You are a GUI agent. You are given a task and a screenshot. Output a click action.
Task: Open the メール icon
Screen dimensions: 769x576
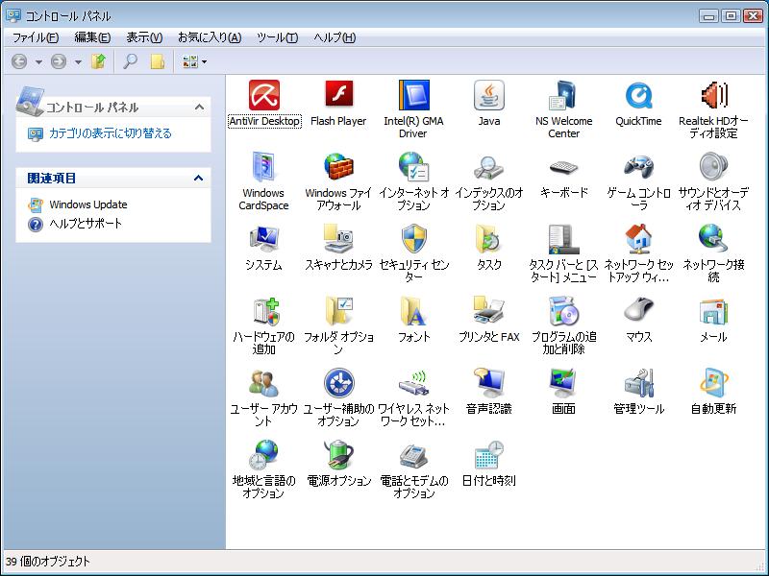tap(713, 311)
